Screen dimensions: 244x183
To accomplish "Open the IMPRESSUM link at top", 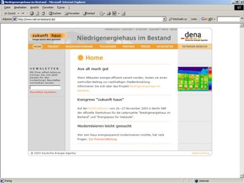I will point(112,29).
